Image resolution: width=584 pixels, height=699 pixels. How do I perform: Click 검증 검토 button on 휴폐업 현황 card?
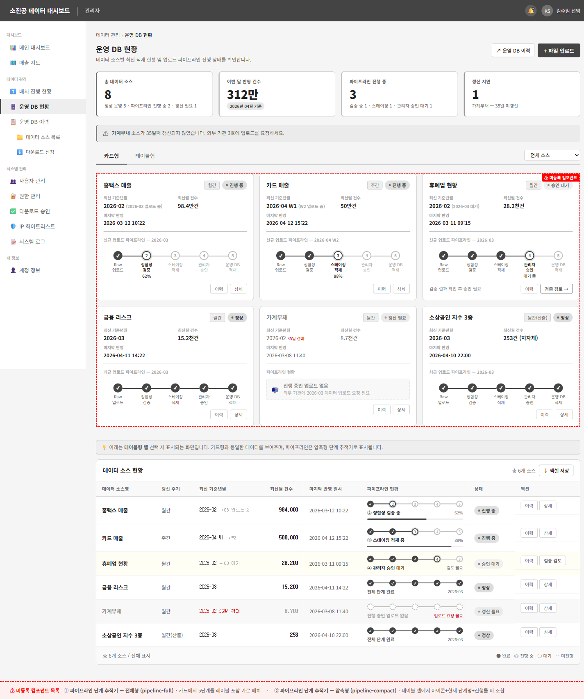(556, 289)
